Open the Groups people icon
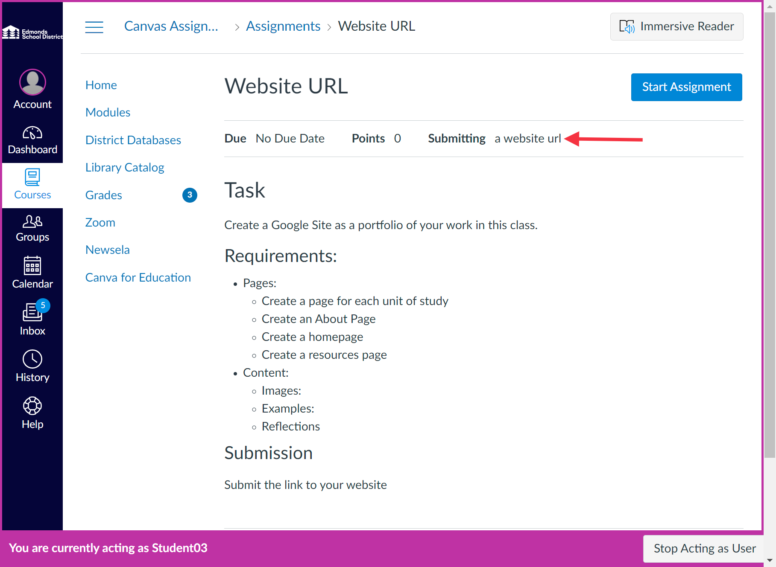This screenshot has height=567, width=776. (32, 221)
